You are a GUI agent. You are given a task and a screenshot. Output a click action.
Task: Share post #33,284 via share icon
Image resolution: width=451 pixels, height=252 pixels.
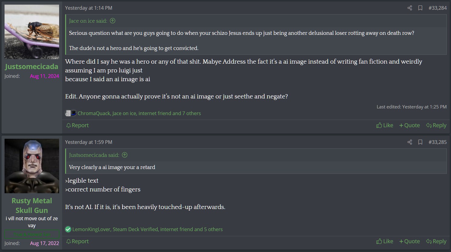coord(410,8)
